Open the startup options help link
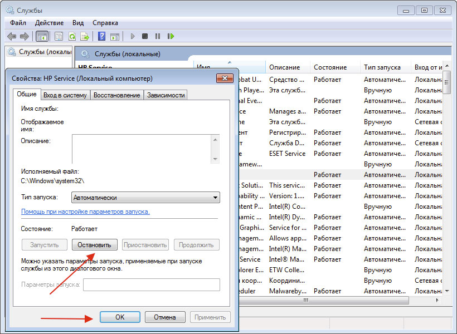Viewport: 457px width, 334px height. pyautogui.click(x=85, y=212)
